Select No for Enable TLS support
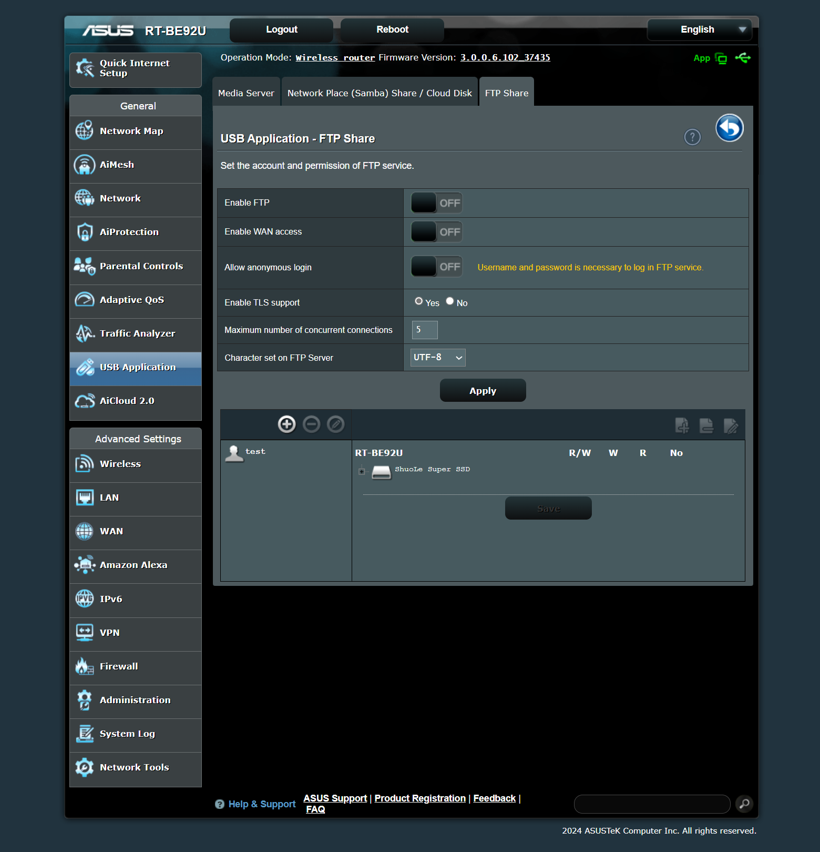 pyautogui.click(x=450, y=301)
